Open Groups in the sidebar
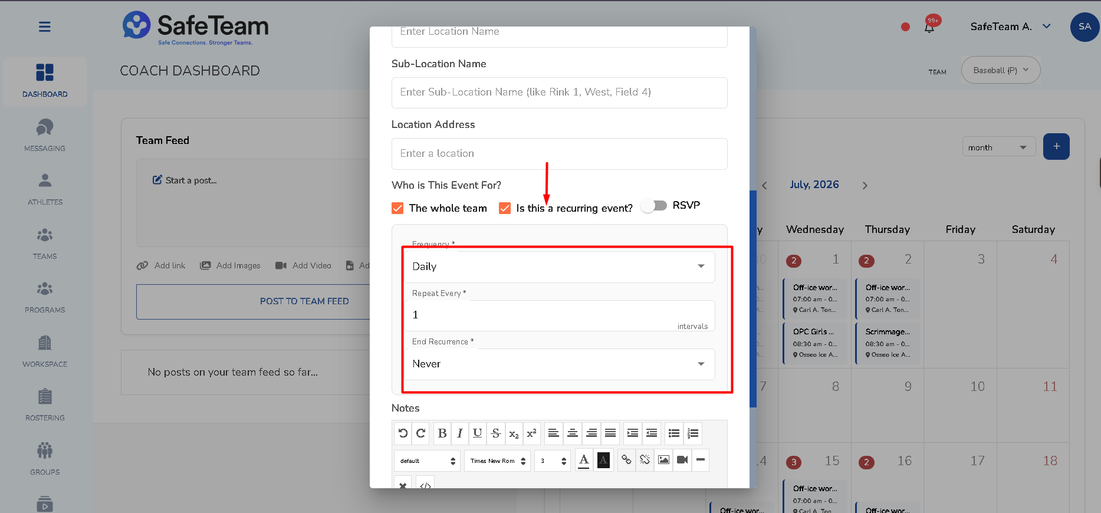Image resolution: width=1101 pixels, height=513 pixels. click(45, 459)
